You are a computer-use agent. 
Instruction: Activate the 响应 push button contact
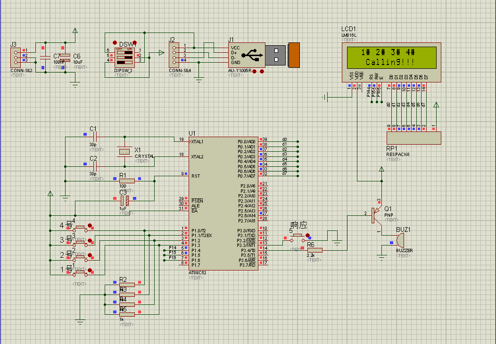pyautogui.click(x=298, y=238)
